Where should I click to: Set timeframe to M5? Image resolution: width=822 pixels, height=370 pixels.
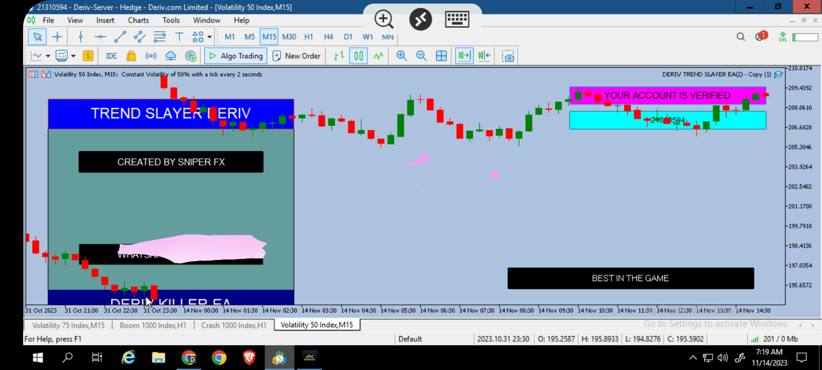(x=249, y=37)
